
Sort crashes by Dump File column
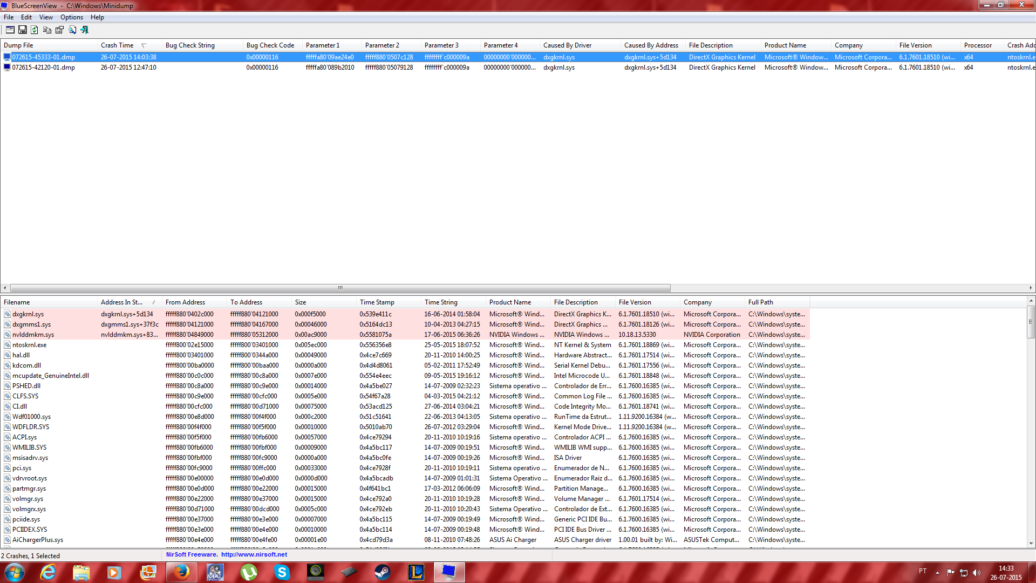pyautogui.click(x=49, y=45)
